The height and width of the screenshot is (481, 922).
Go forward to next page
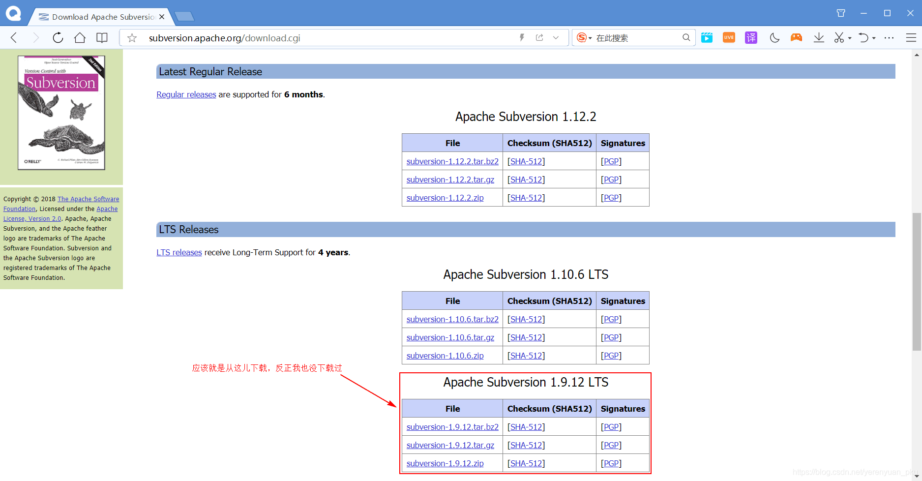click(x=35, y=38)
